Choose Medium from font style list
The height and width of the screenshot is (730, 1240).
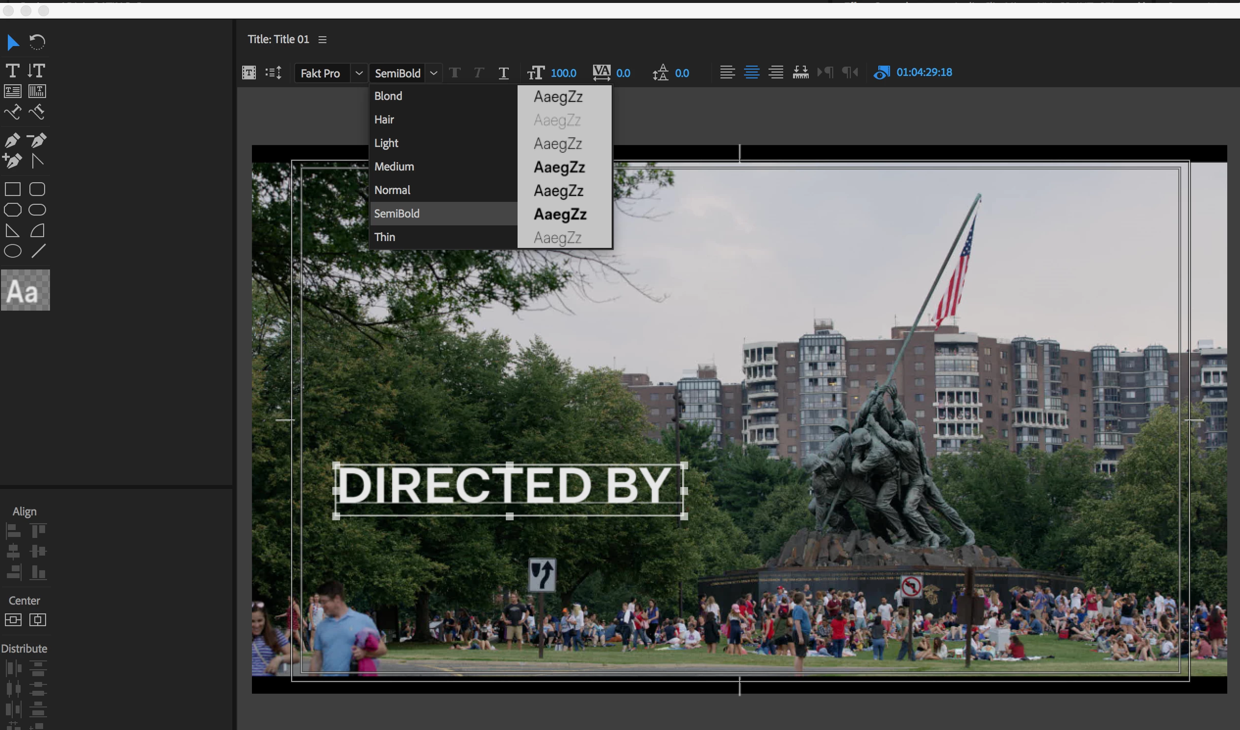coord(394,167)
